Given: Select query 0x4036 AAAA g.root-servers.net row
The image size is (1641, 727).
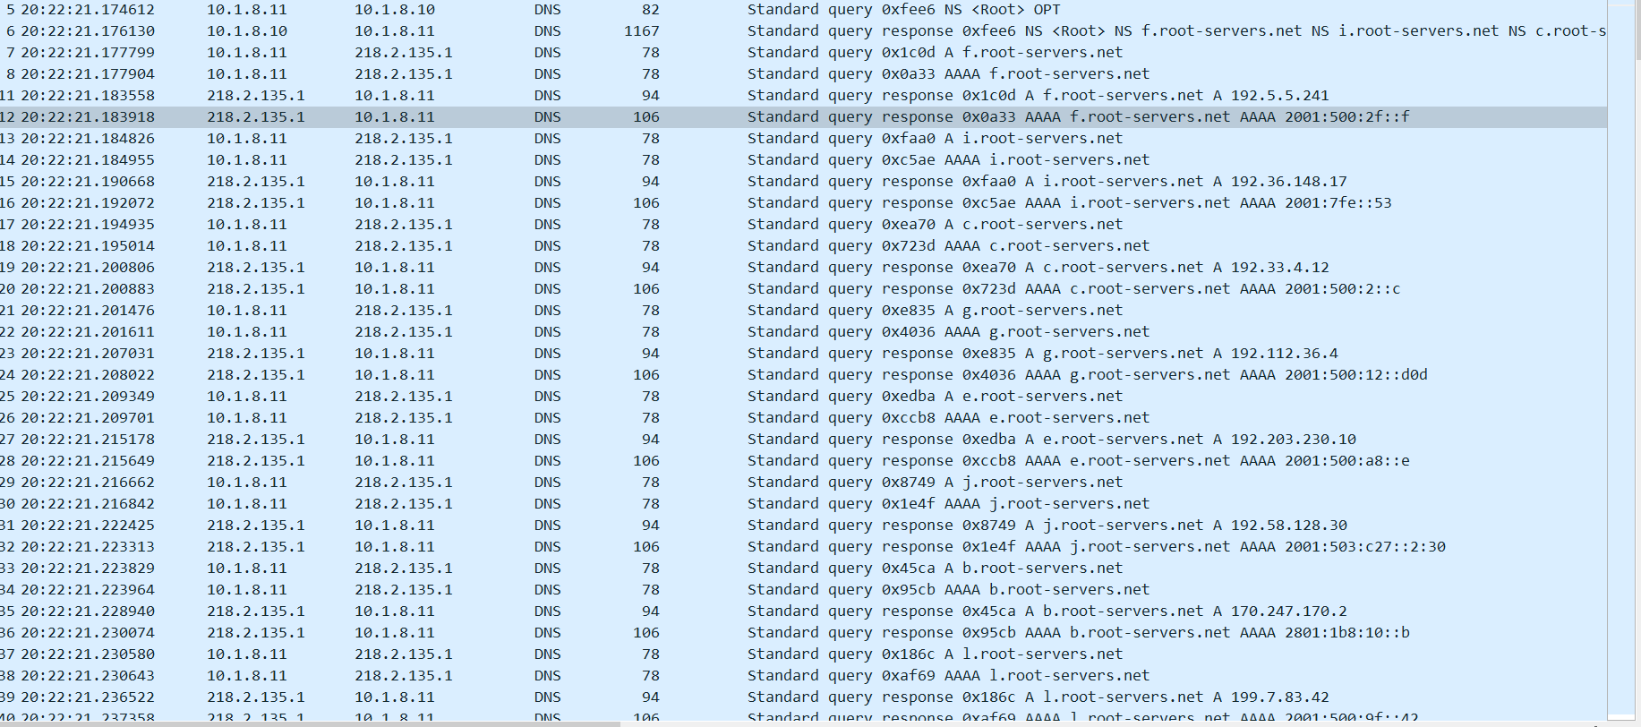Looking at the screenshot, I should (x=803, y=332).
